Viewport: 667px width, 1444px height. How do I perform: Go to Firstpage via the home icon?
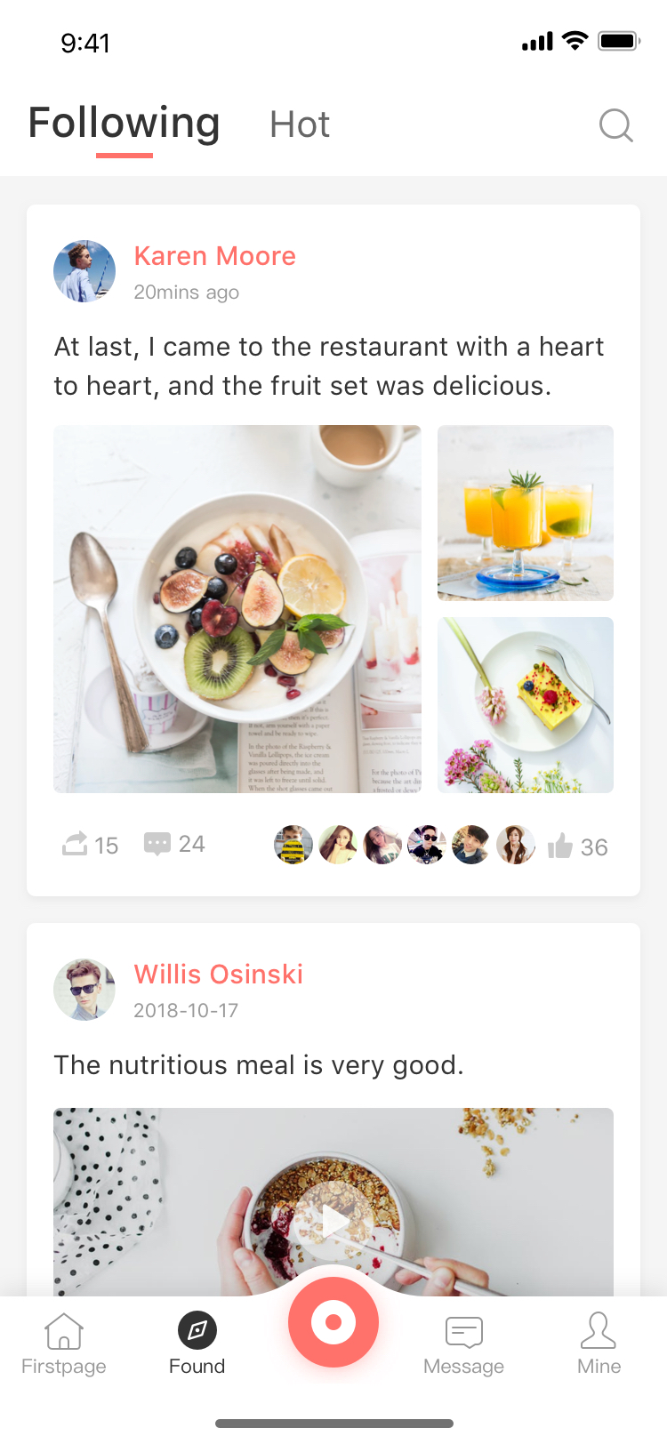coord(64,1331)
